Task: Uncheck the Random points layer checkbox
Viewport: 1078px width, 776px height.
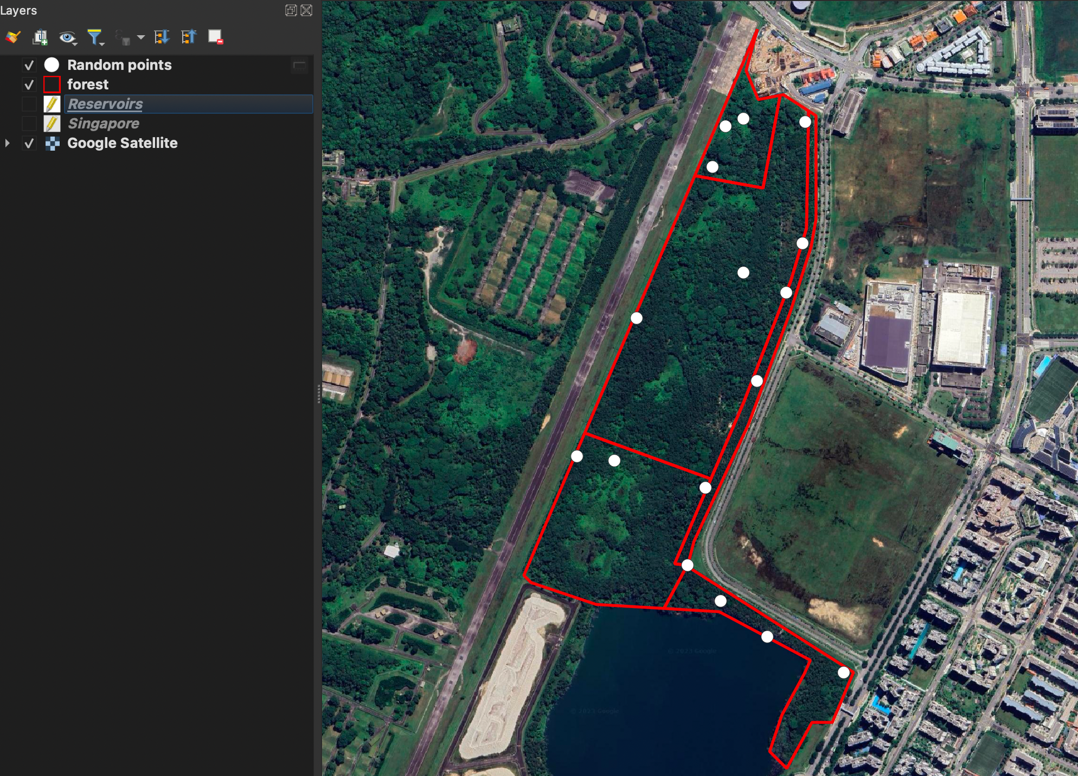Action: 29,66
